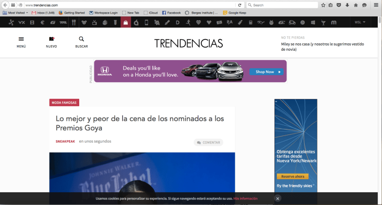Click the television icon in network bar
Screen dimensions: 382x205
coord(94,23)
